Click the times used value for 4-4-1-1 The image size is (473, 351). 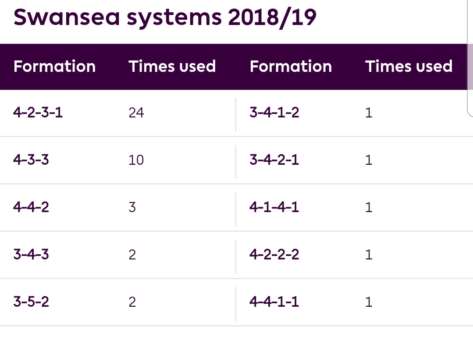coord(369,302)
